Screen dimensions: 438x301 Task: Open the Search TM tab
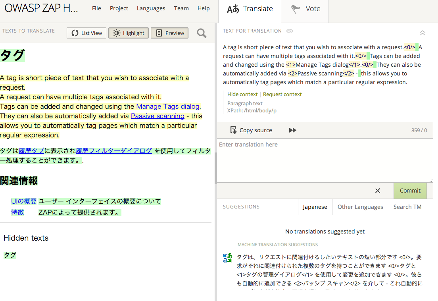[x=407, y=207]
